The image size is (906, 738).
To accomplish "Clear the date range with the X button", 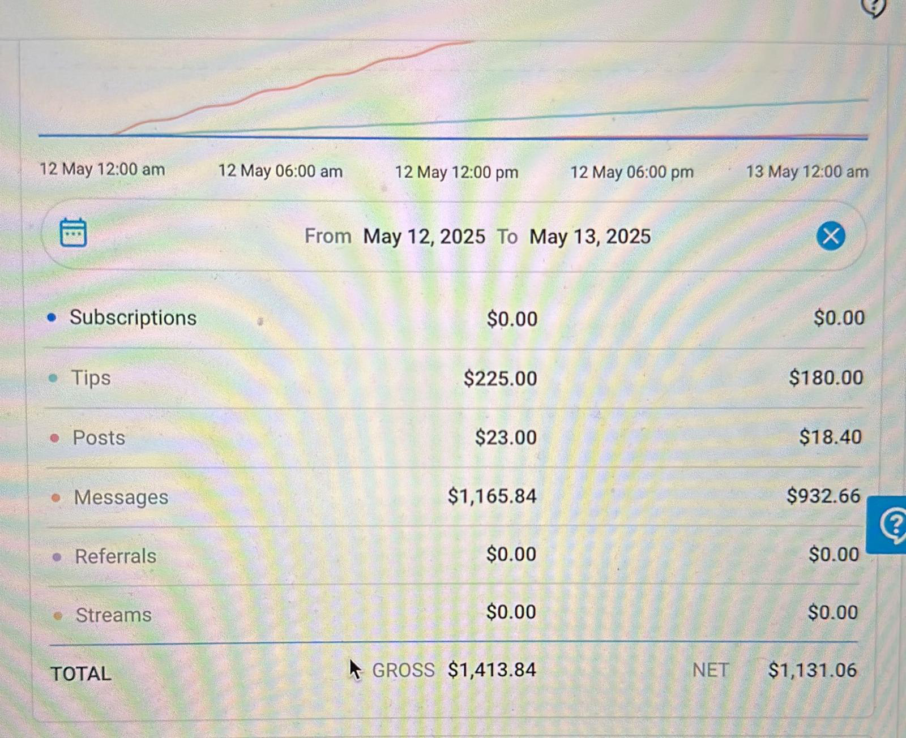I will (x=830, y=235).
